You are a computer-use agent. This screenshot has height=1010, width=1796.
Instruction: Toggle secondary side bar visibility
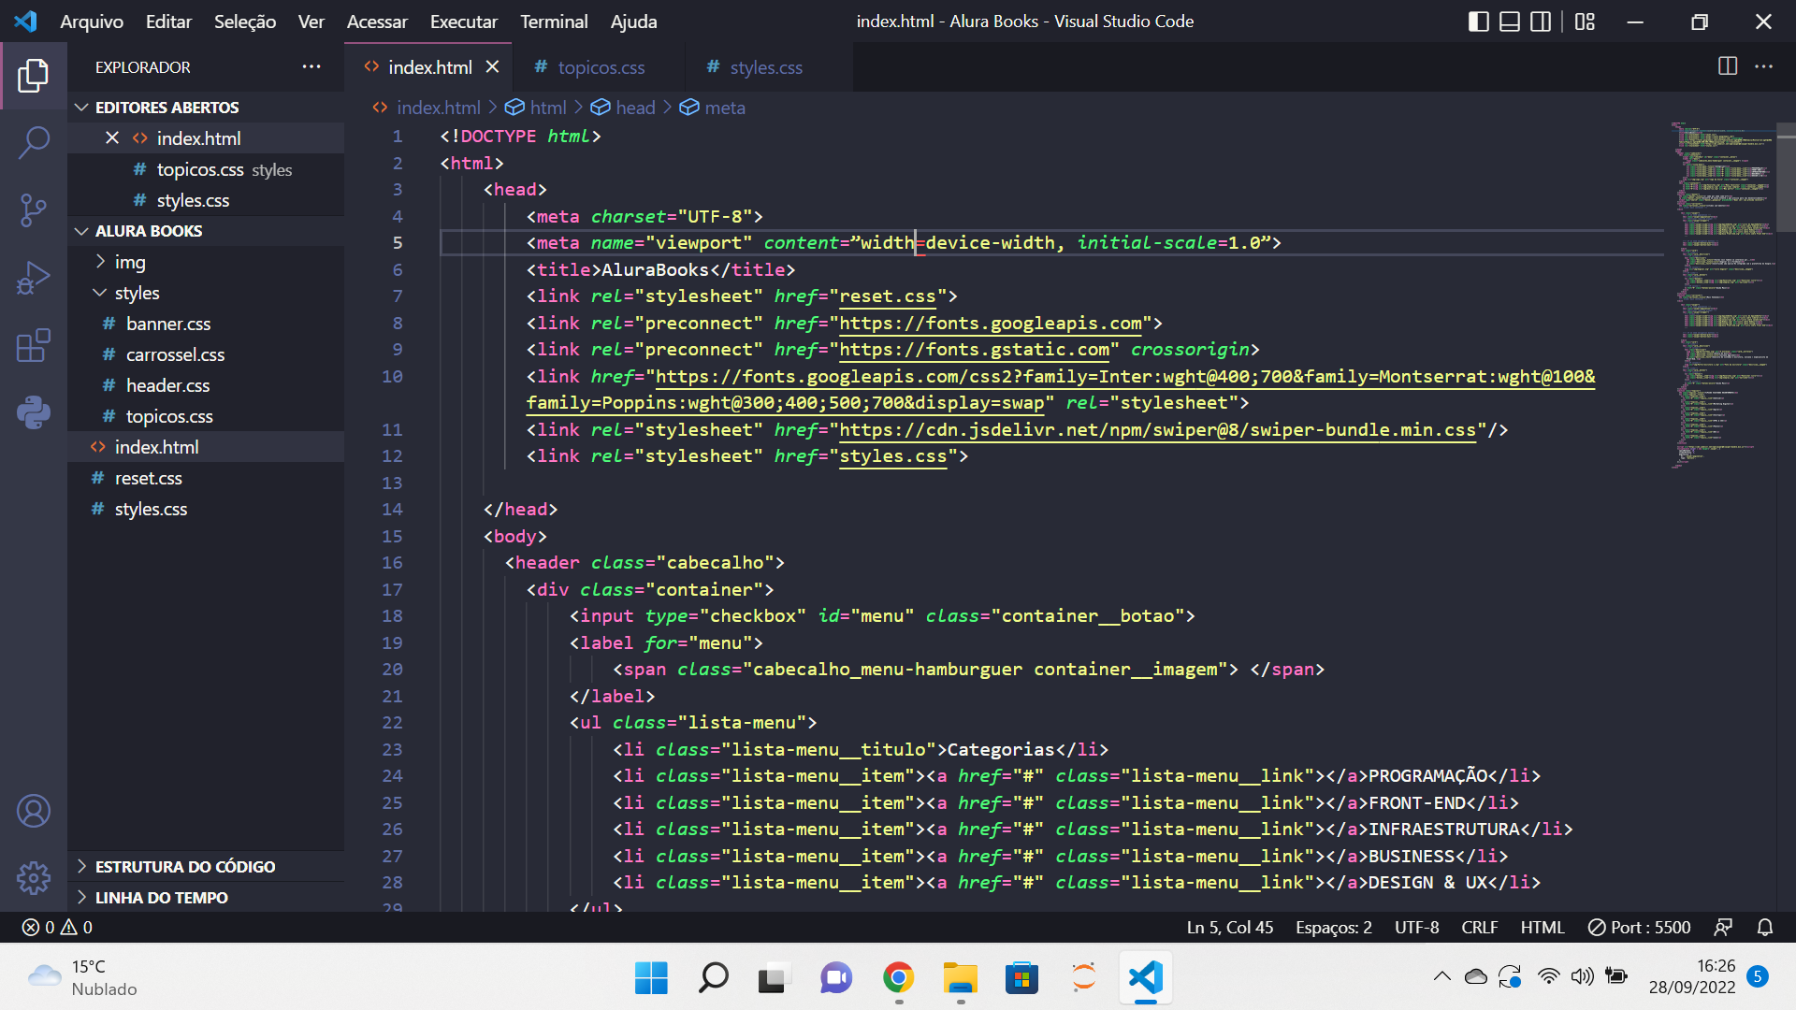click(x=1541, y=22)
